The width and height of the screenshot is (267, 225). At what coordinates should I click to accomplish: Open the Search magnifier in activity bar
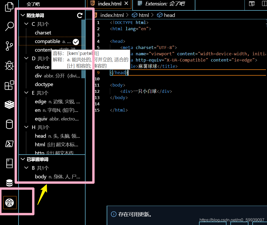click(x=9, y=26)
